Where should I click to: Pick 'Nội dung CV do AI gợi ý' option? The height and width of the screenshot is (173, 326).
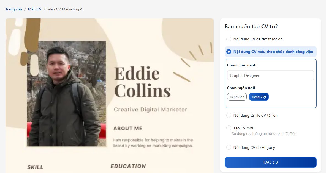(229, 147)
